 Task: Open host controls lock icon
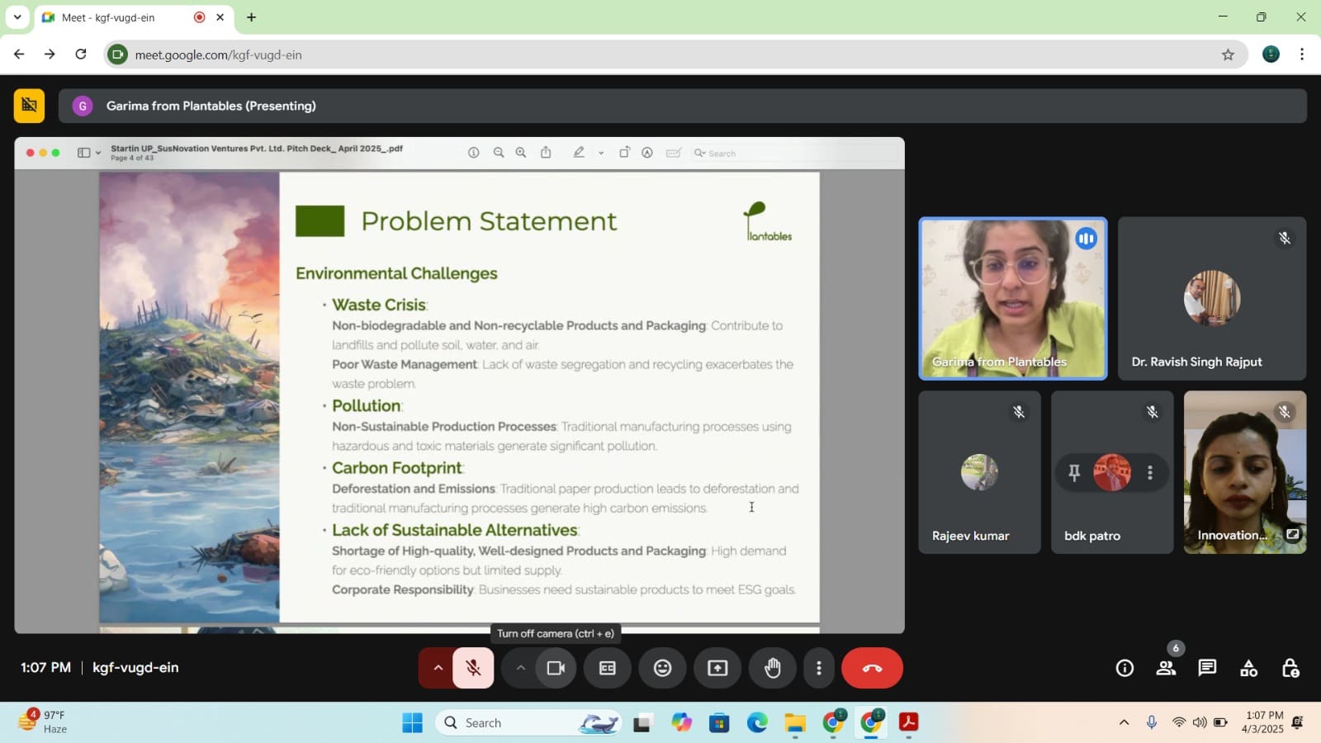click(x=1290, y=668)
